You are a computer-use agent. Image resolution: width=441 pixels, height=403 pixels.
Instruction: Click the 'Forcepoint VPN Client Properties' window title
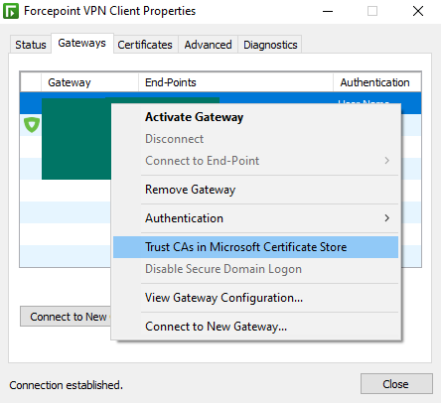[109, 11]
